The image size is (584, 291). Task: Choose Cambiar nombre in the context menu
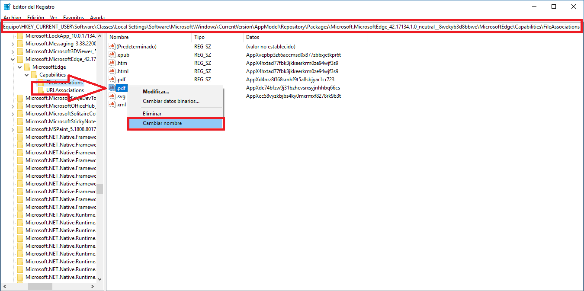[x=176, y=123]
